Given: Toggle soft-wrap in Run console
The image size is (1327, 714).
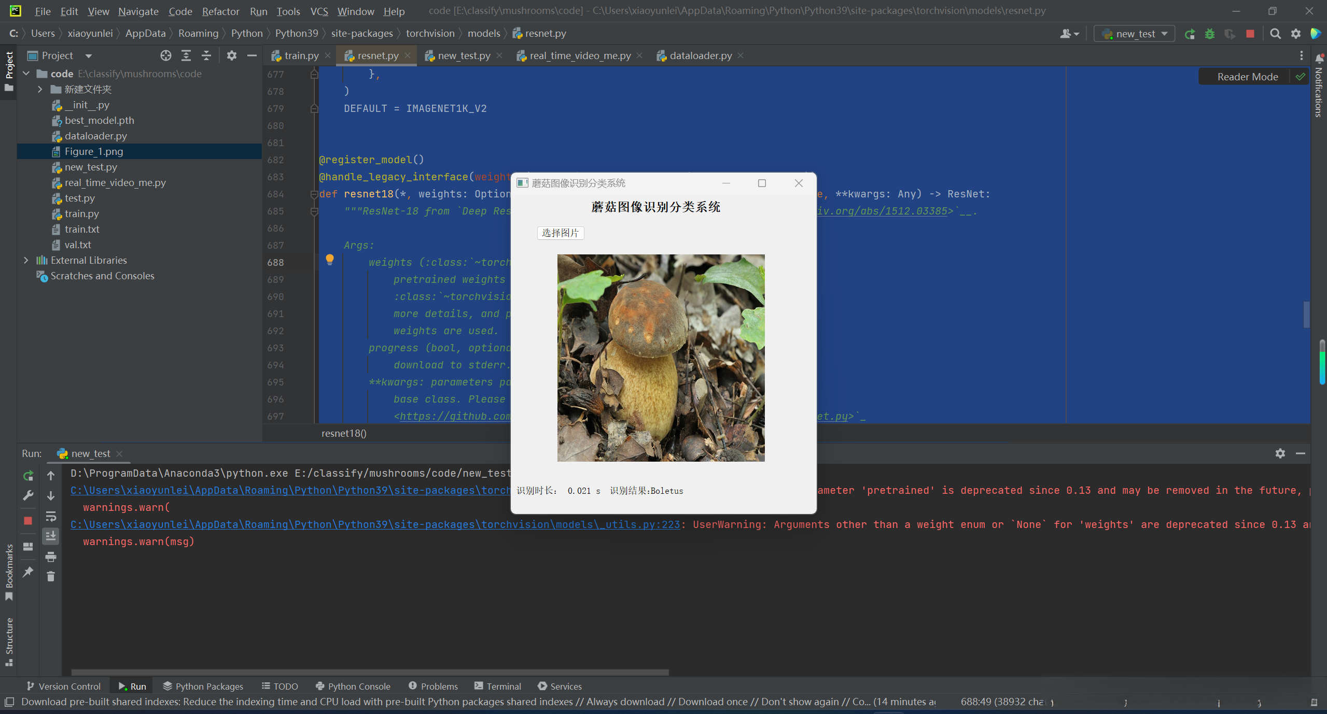Looking at the screenshot, I should click(x=51, y=517).
